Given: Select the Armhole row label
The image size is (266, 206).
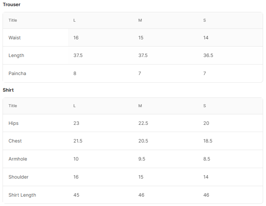Looking at the screenshot, I should (18, 159).
